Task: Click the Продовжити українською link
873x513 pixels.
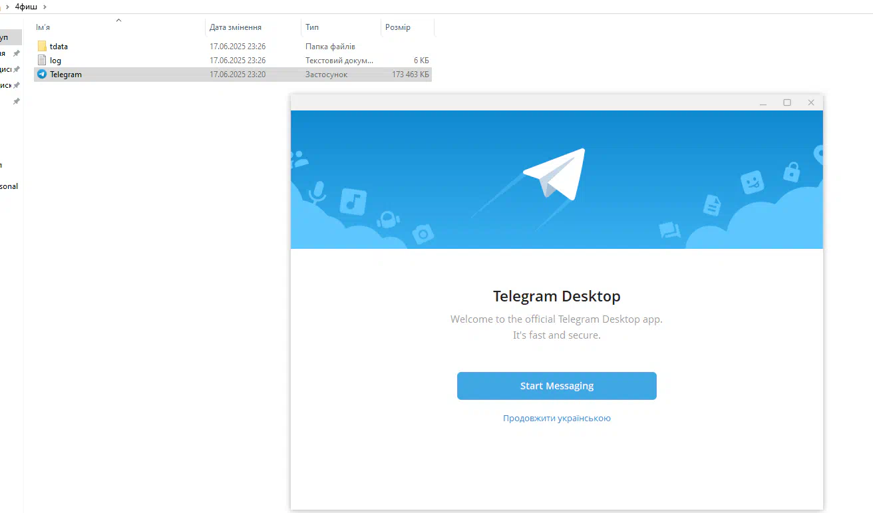Action: (556, 419)
